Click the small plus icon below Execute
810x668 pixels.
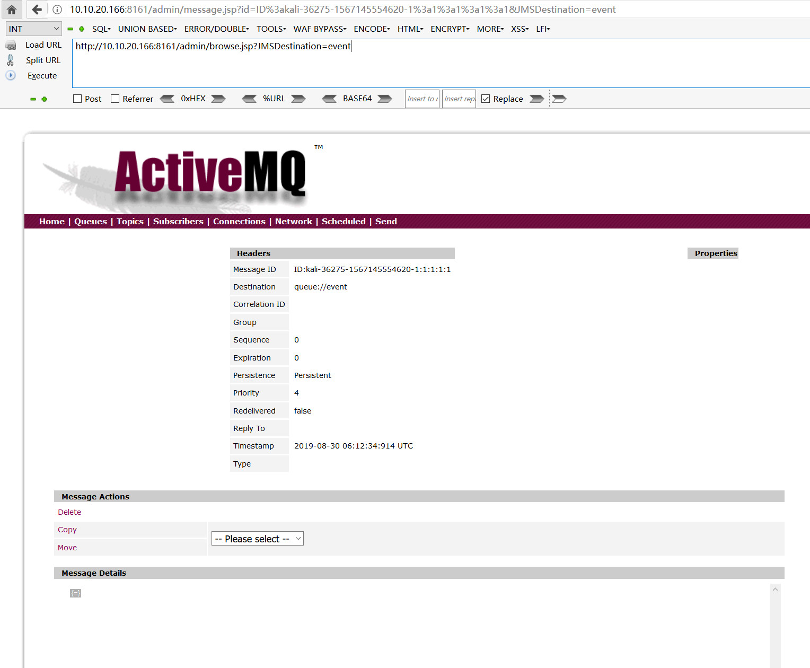click(45, 99)
